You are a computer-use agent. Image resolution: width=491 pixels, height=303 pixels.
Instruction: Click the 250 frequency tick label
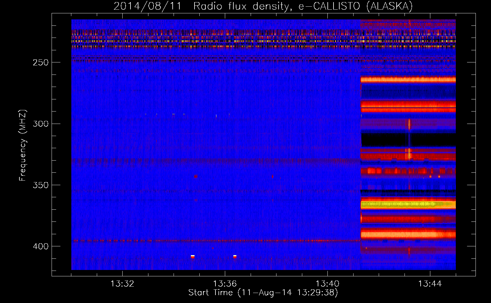pyautogui.click(x=41, y=62)
